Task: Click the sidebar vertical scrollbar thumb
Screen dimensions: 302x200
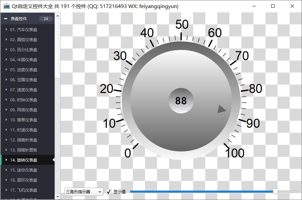Action: (58, 47)
